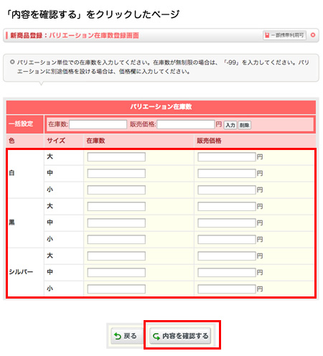Image resolution: width=323 pixels, height=356 pixels.
Task: Click the 一部携帯利用可 badge
Action: [284, 35]
